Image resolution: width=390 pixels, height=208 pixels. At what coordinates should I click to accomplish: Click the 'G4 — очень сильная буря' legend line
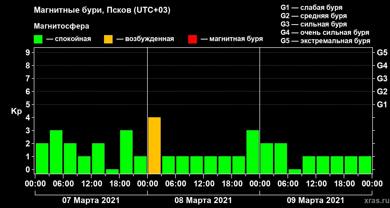coord(325,32)
